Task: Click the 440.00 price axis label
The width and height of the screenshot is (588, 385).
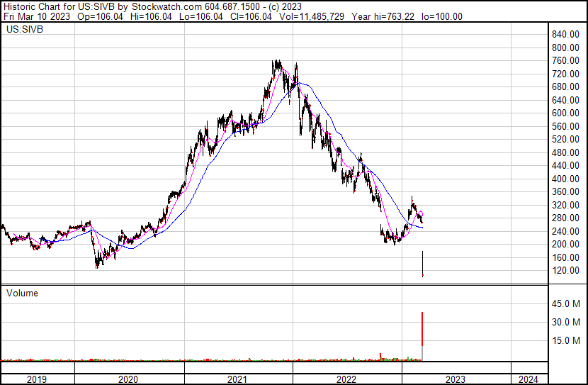Action: pyautogui.click(x=565, y=165)
